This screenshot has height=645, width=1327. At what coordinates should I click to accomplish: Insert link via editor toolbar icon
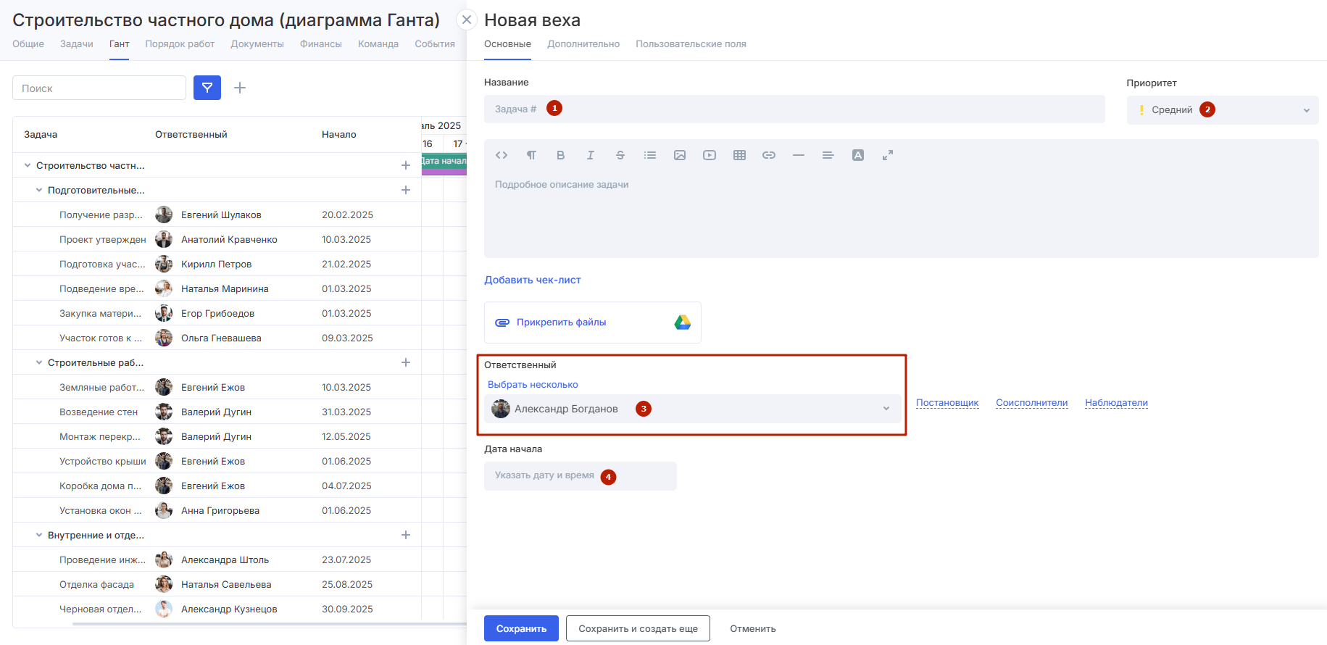pos(769,155)
